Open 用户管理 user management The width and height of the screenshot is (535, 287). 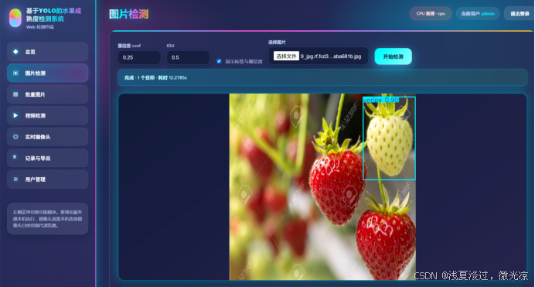(x=48, y=179)
